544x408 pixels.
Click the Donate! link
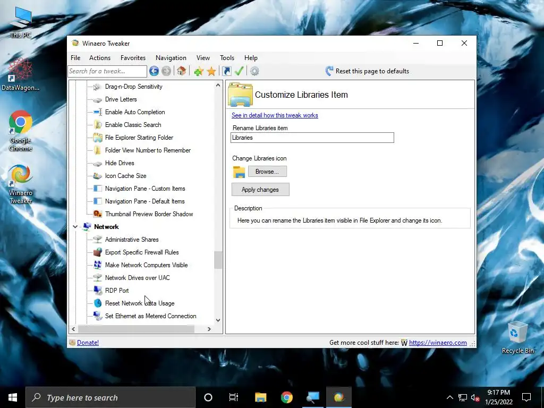tap(88, 343)
